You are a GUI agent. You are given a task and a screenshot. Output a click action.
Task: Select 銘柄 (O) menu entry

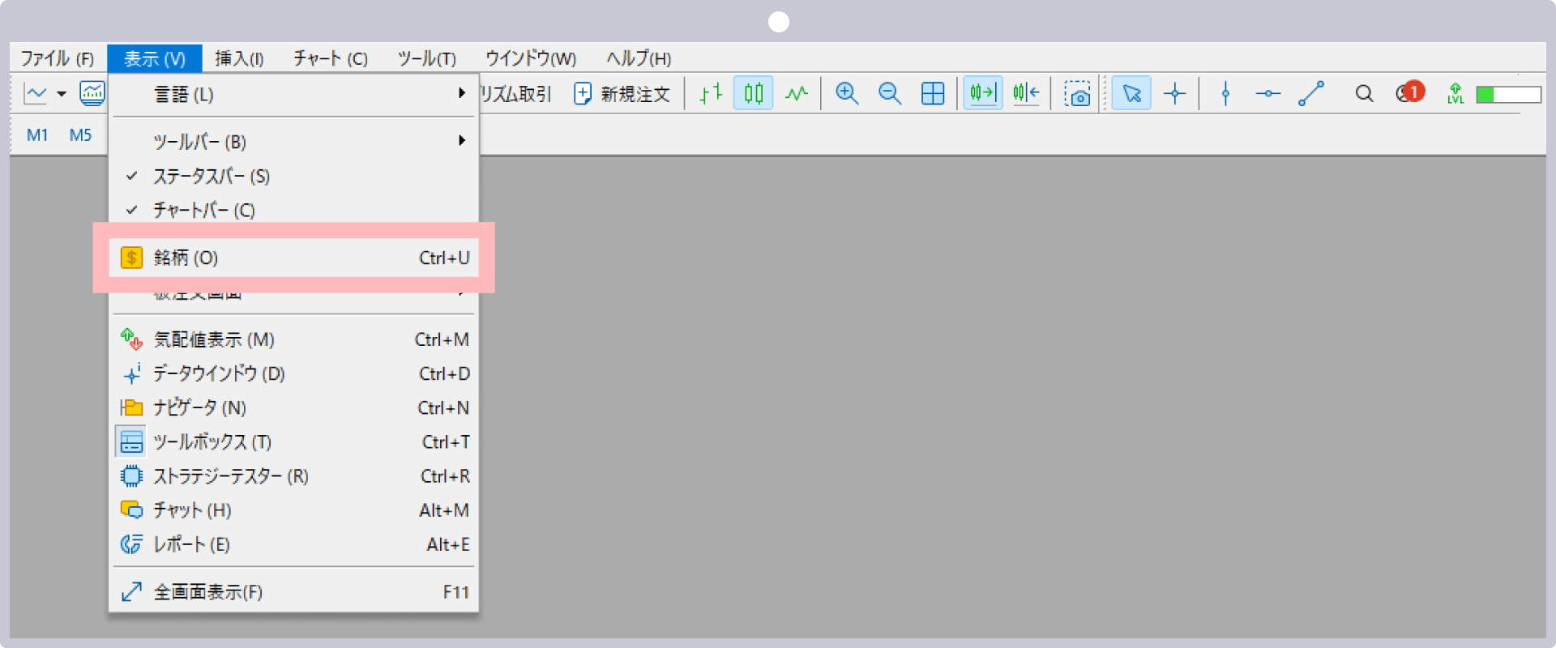(x=293, y=258)
